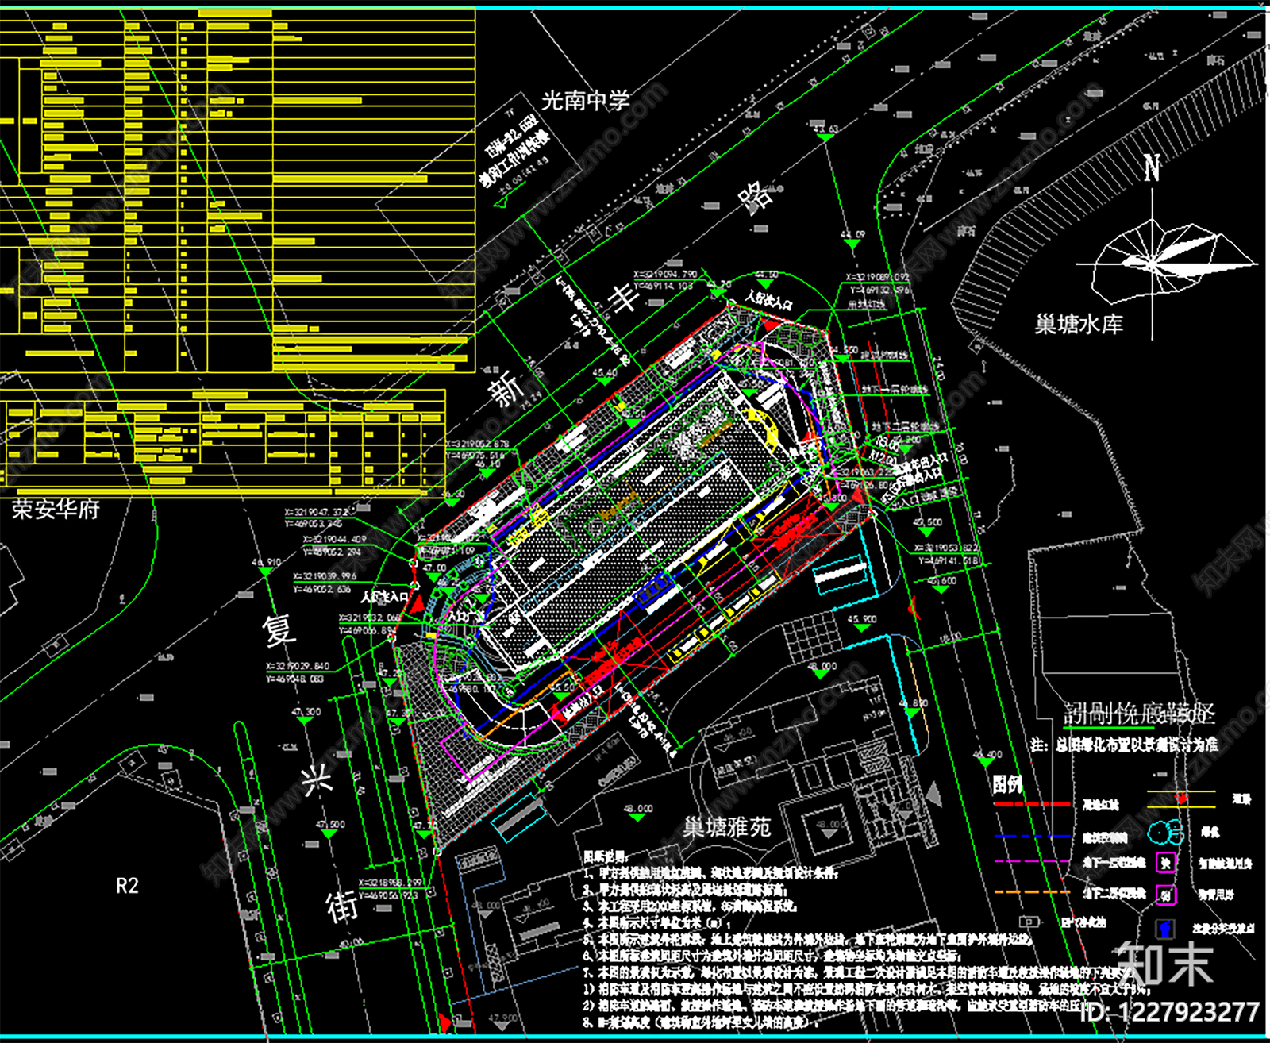Select the blue dashed line legend sample

(1032, 836)
